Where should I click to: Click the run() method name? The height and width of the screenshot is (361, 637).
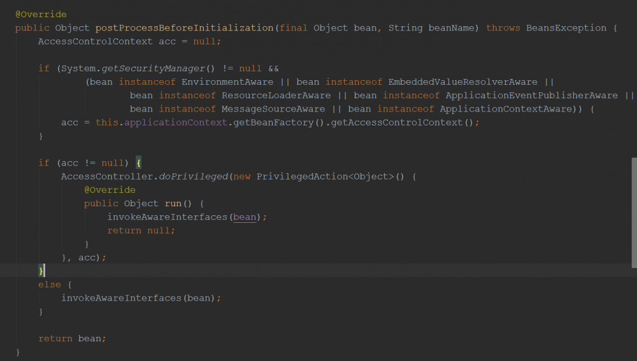[x=173, y=204]
